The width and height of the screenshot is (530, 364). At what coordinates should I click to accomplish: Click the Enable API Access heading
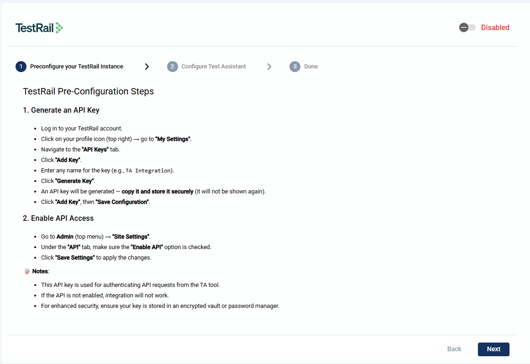[x=58, y=218]
